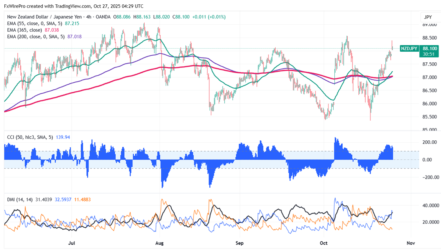The width and height of the screenshot is (441, 252).
Task: Click the Jul label on time axis
Action: pos(72,243)
